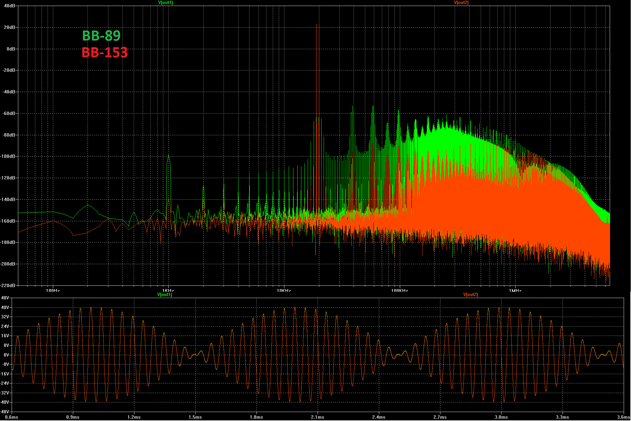This screenshot has height=421, width=631.
Task: Click the 3.3ms time axis label
Action: point(562,417)
